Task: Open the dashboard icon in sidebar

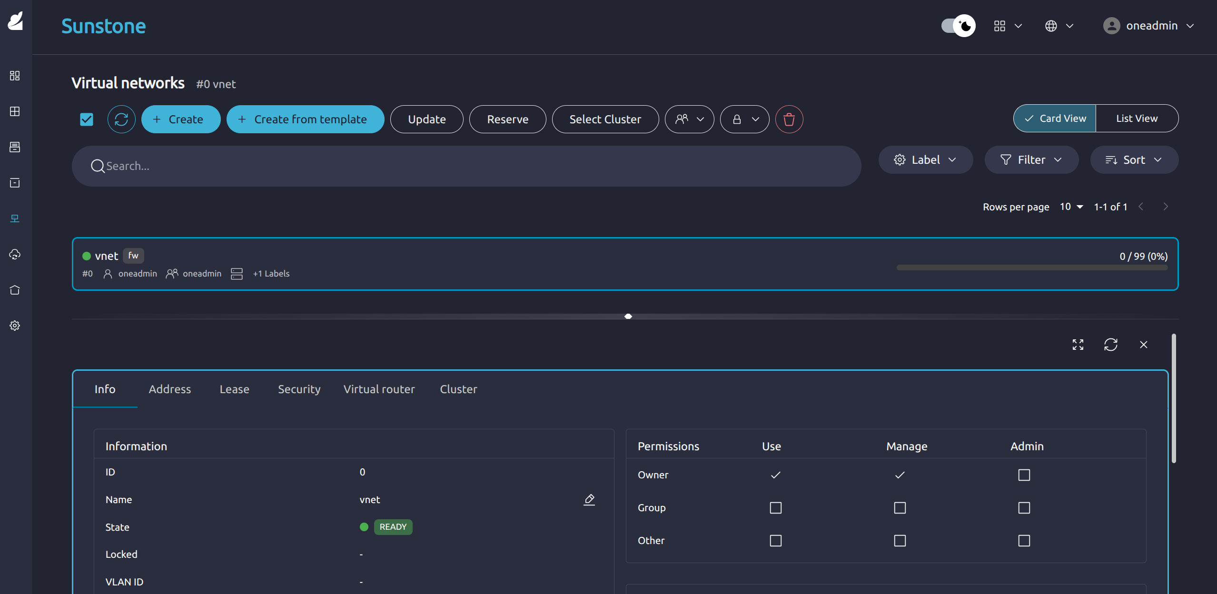Action: pos(15,76)
